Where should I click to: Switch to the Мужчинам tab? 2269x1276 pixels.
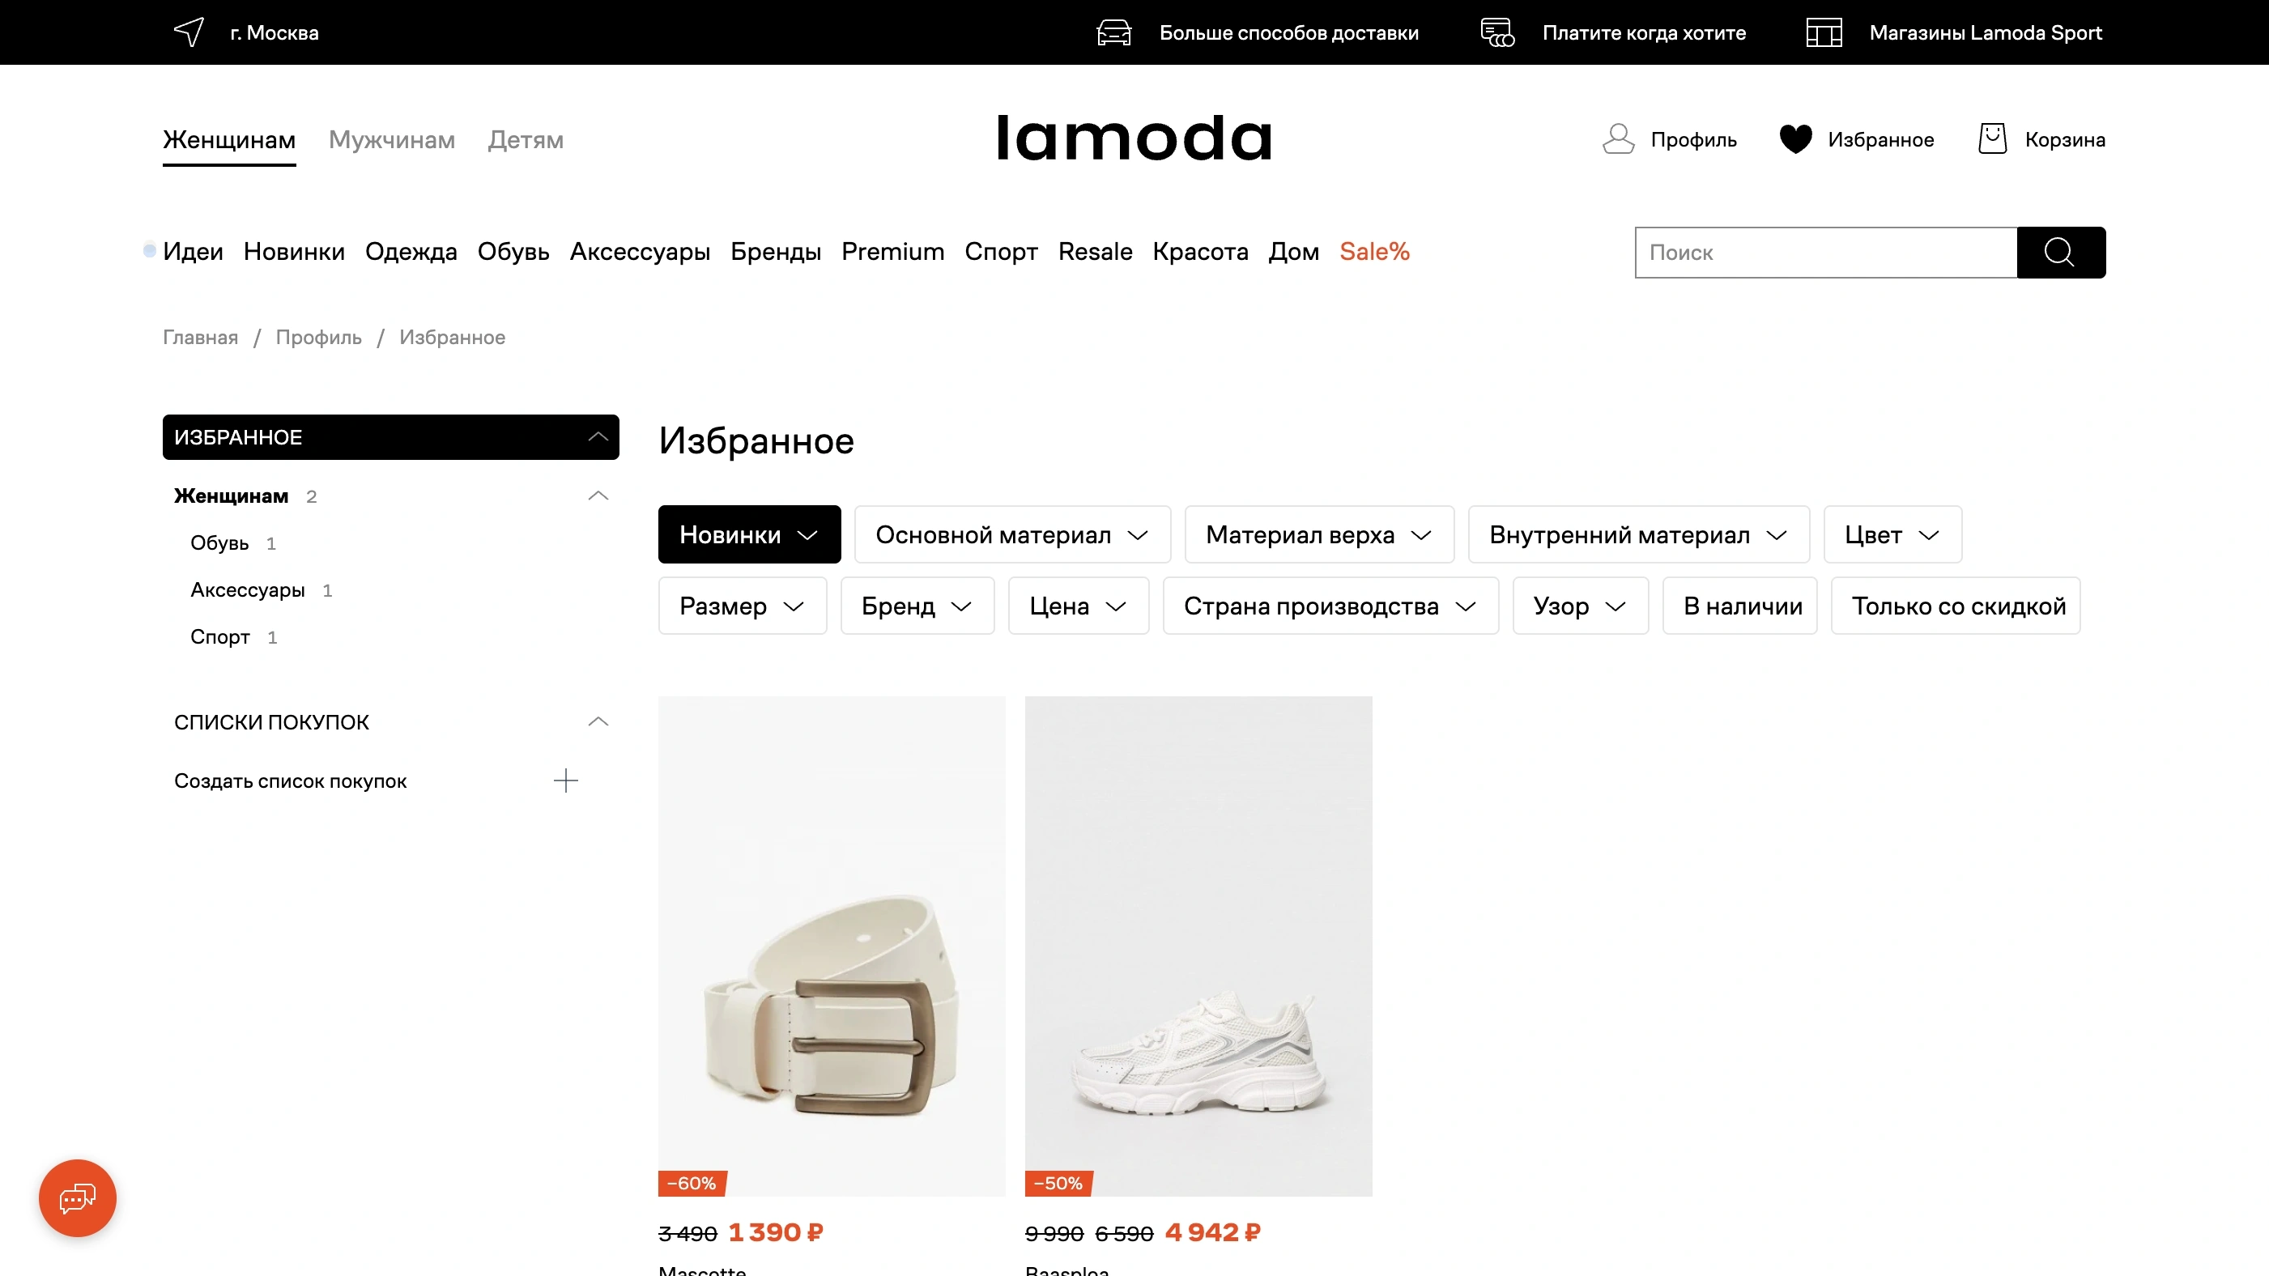pos(391,140)
